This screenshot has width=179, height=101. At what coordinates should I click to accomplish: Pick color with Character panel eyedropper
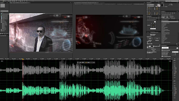(156, 5)
